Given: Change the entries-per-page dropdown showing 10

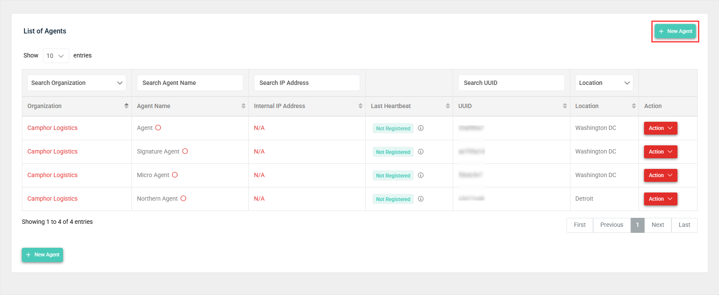Looking at the screenshot, I should pos(56,56).
